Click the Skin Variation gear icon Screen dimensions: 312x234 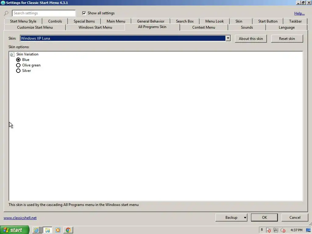(12, 54)
